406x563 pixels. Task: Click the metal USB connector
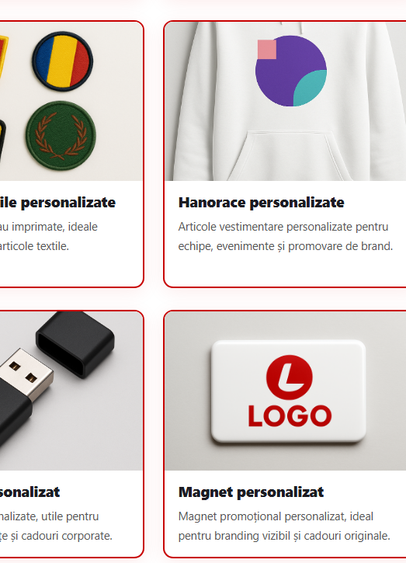pos(26,374)
